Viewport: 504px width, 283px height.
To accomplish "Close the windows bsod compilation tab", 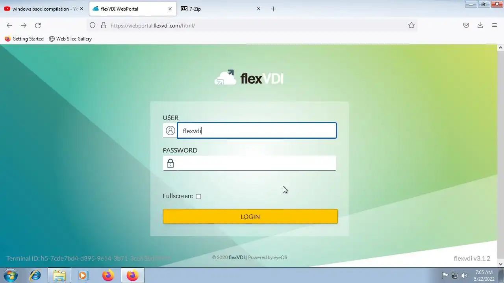I will click(x=82, y=9).
